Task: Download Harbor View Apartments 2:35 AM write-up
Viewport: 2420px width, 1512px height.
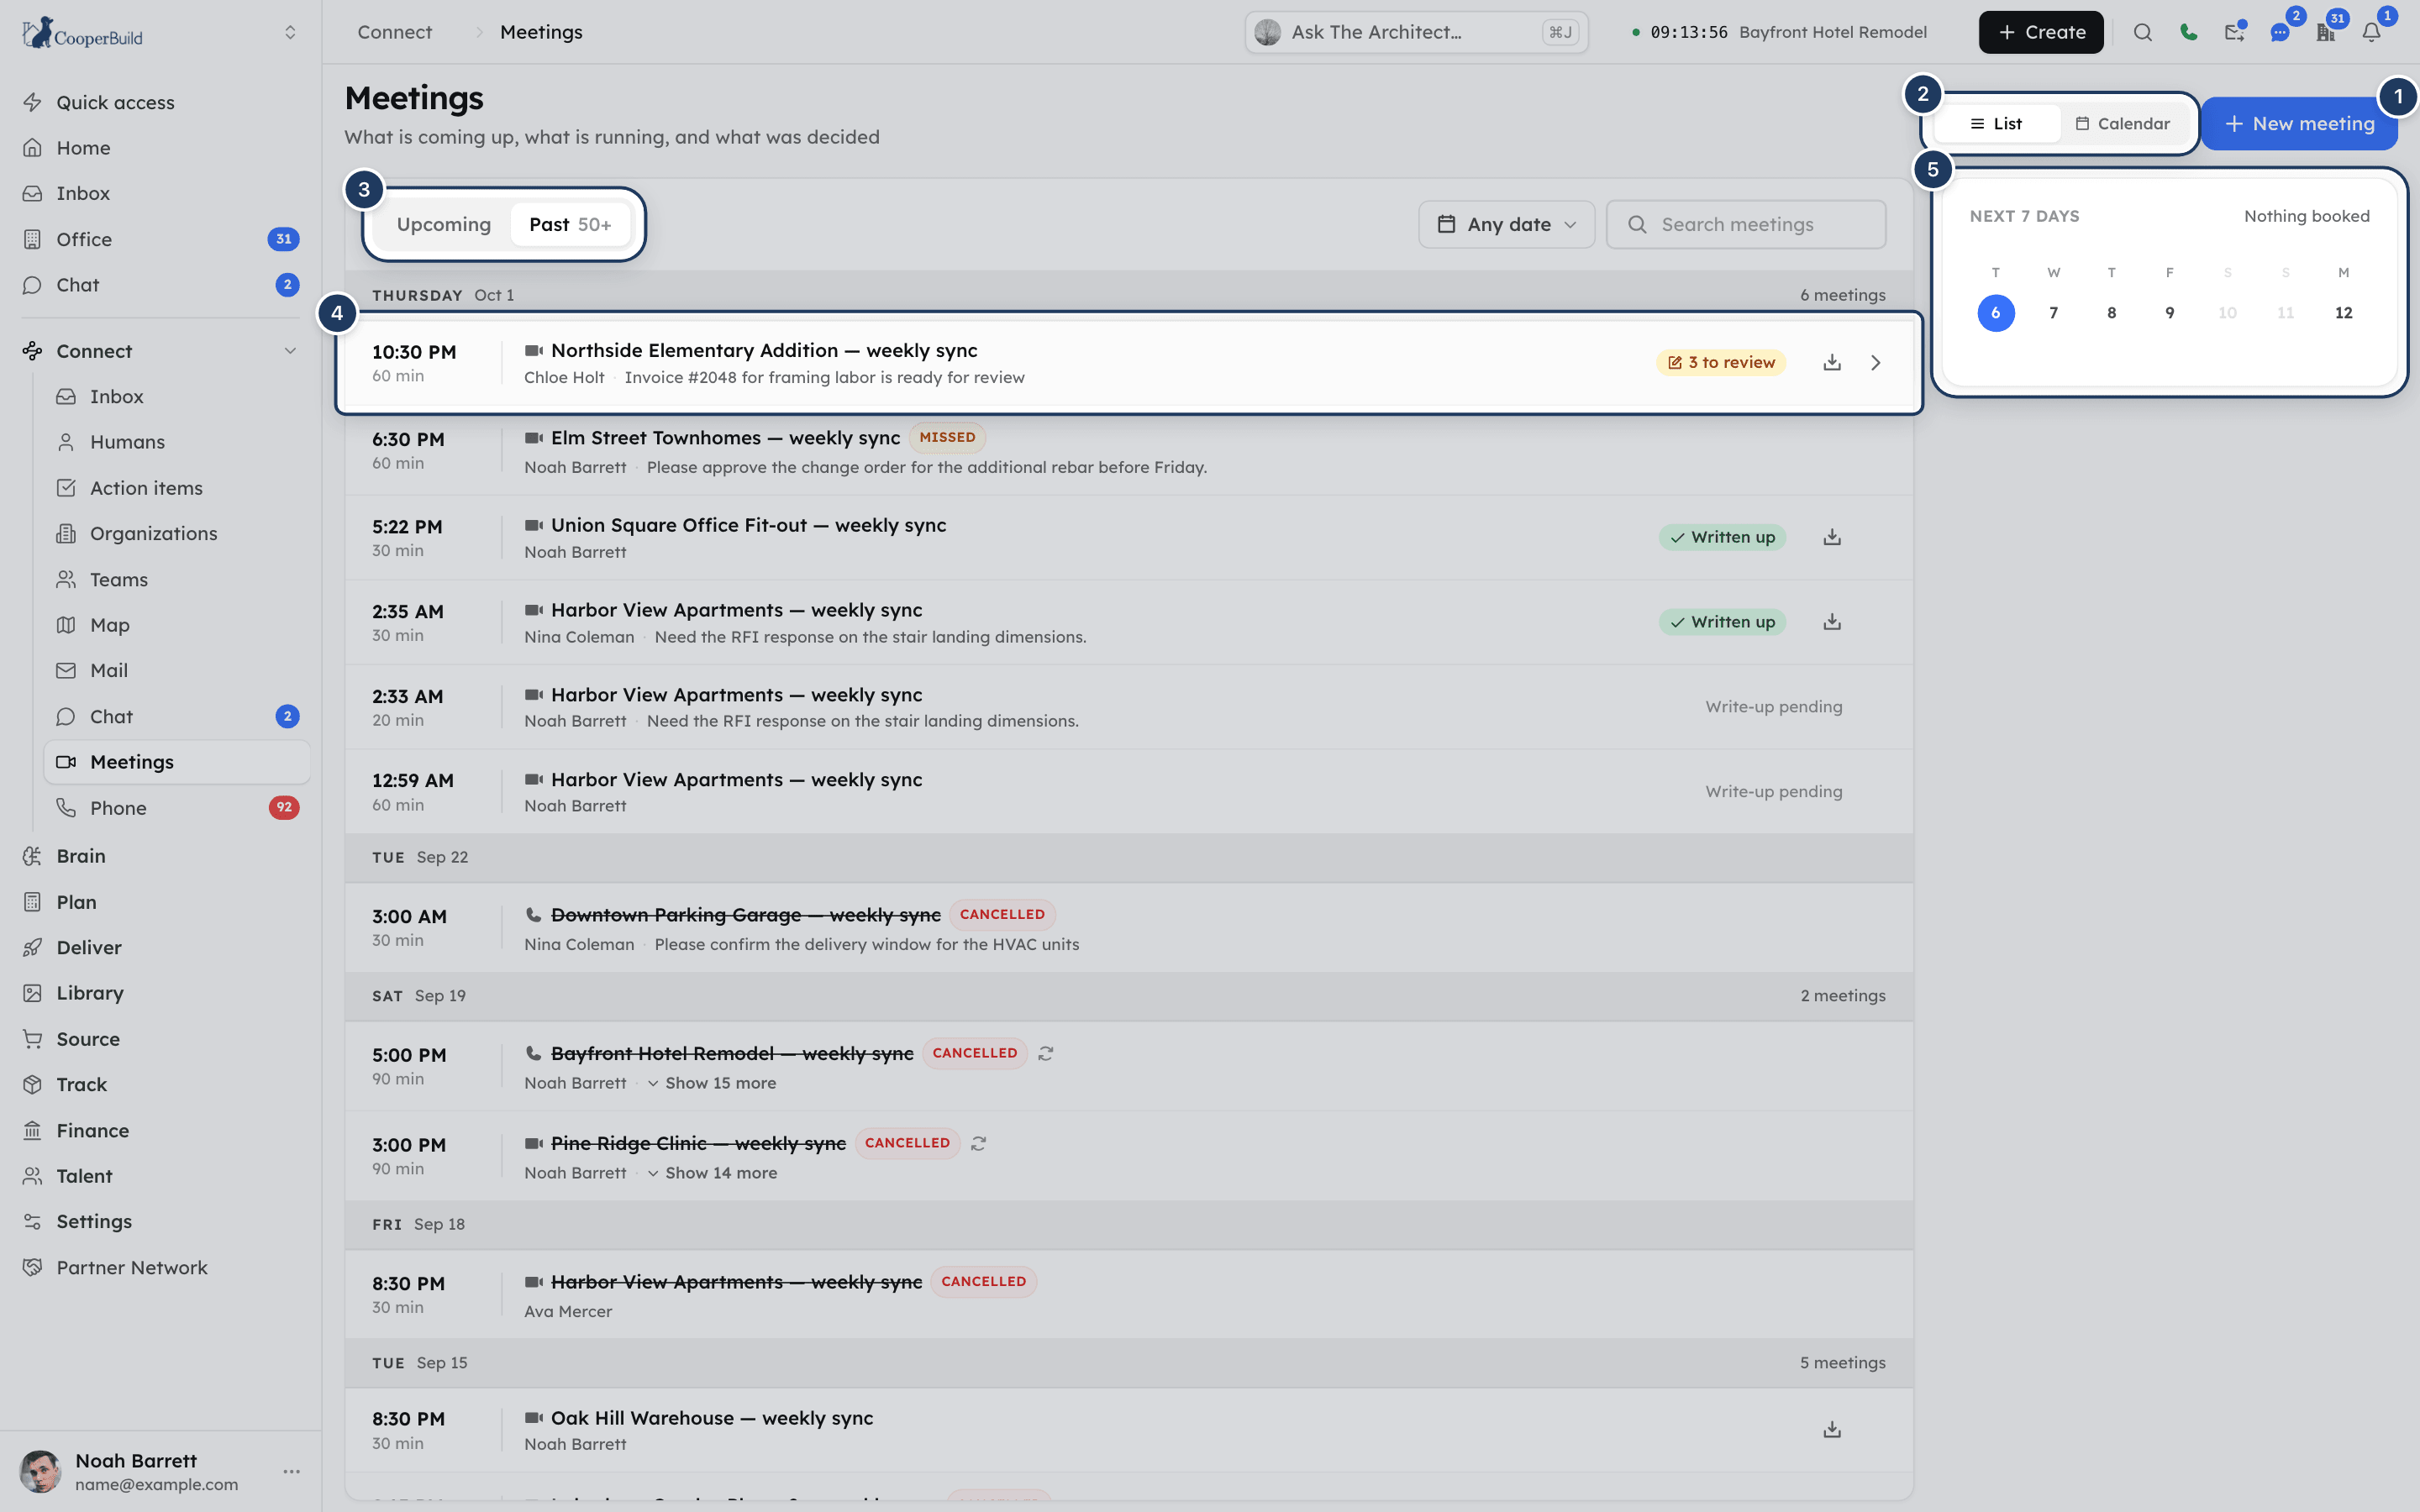Action: (1831, 622)
